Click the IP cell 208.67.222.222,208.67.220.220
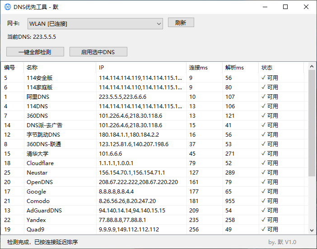317x249 pixels. tap(138, 182)
